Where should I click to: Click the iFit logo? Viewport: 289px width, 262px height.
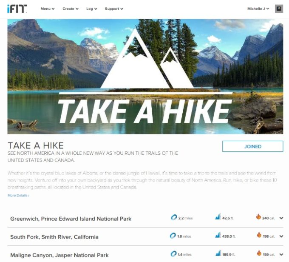(17, 9)
